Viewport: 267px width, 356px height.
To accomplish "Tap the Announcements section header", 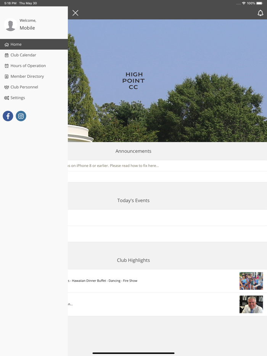I will (133, 151).
